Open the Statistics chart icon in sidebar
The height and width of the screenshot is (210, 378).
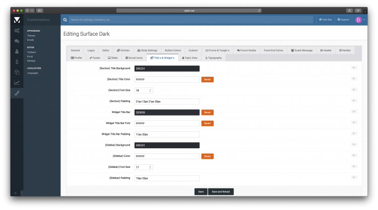17,83
